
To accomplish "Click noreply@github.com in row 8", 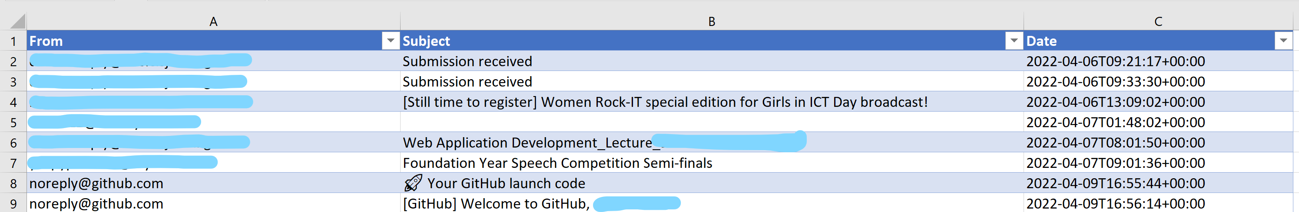I will click(x=96, y=183).
